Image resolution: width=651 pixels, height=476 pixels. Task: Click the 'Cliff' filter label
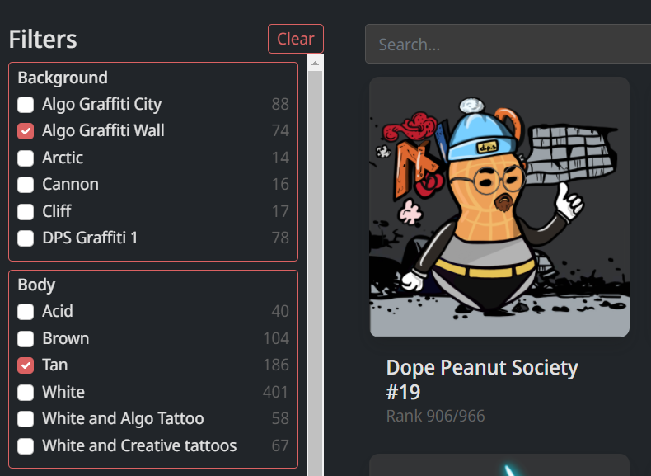coord(57,211)
